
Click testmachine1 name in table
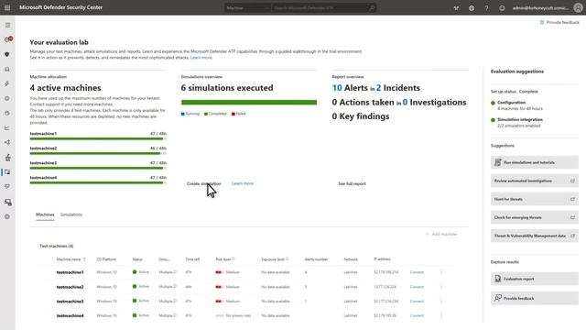point(70,272)
